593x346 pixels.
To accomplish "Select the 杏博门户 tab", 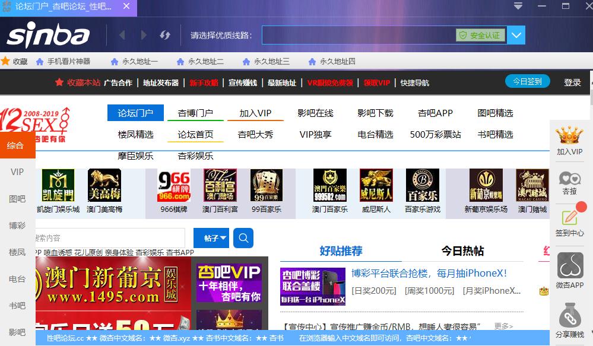I will [x=195, y=113].
